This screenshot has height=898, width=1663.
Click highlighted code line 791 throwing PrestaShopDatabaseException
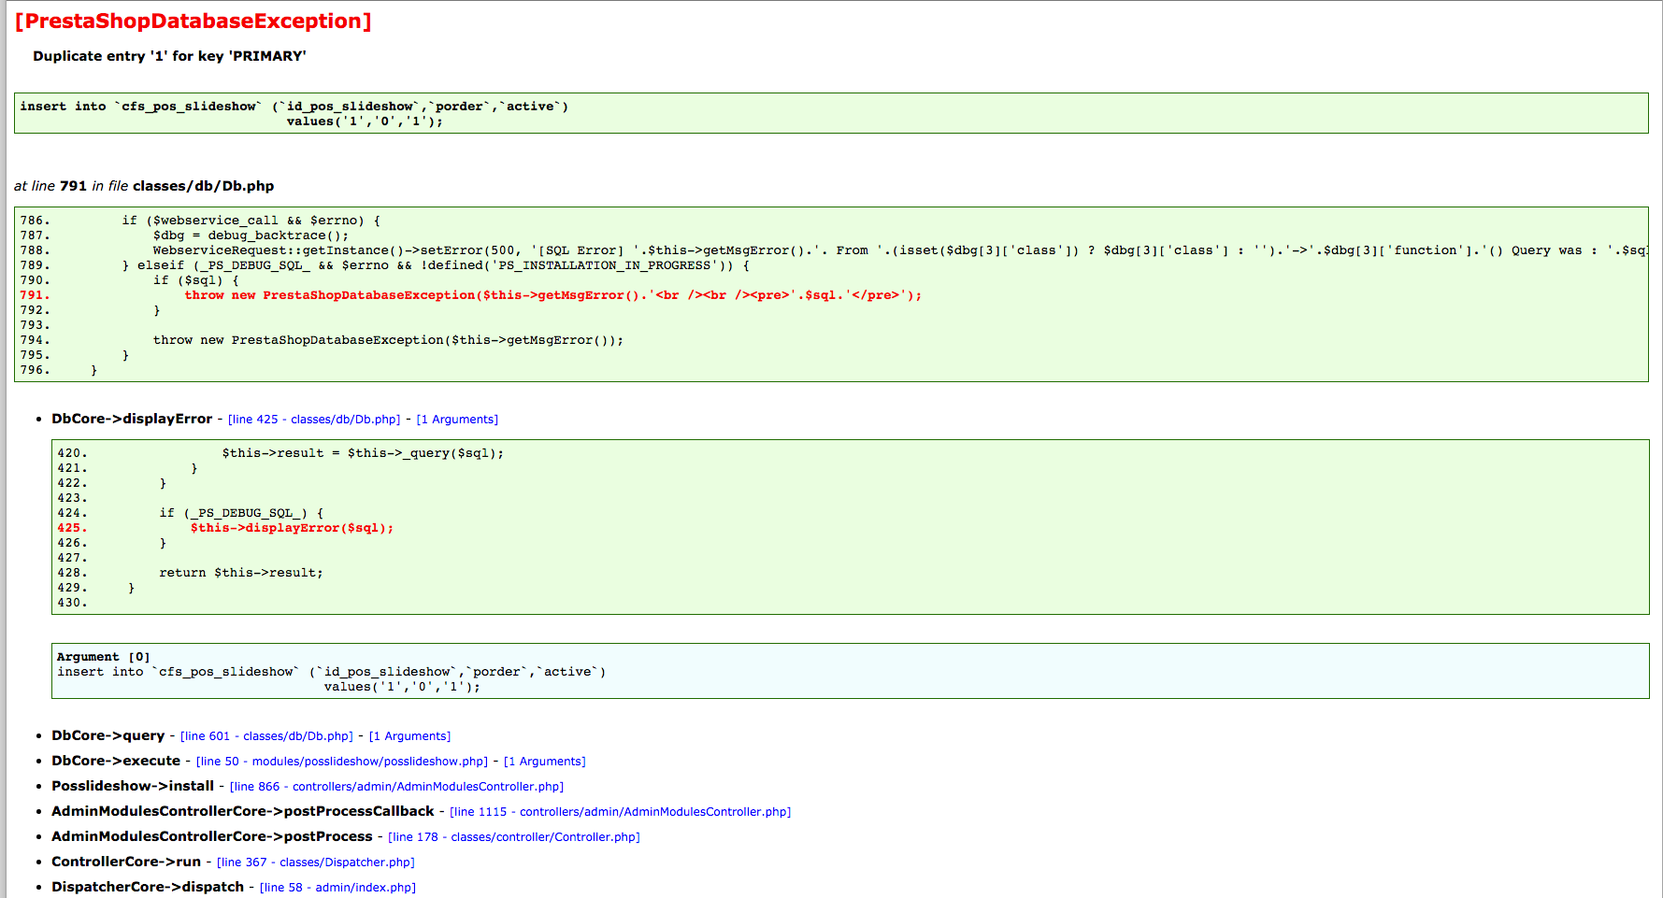[x=552, y=295]
